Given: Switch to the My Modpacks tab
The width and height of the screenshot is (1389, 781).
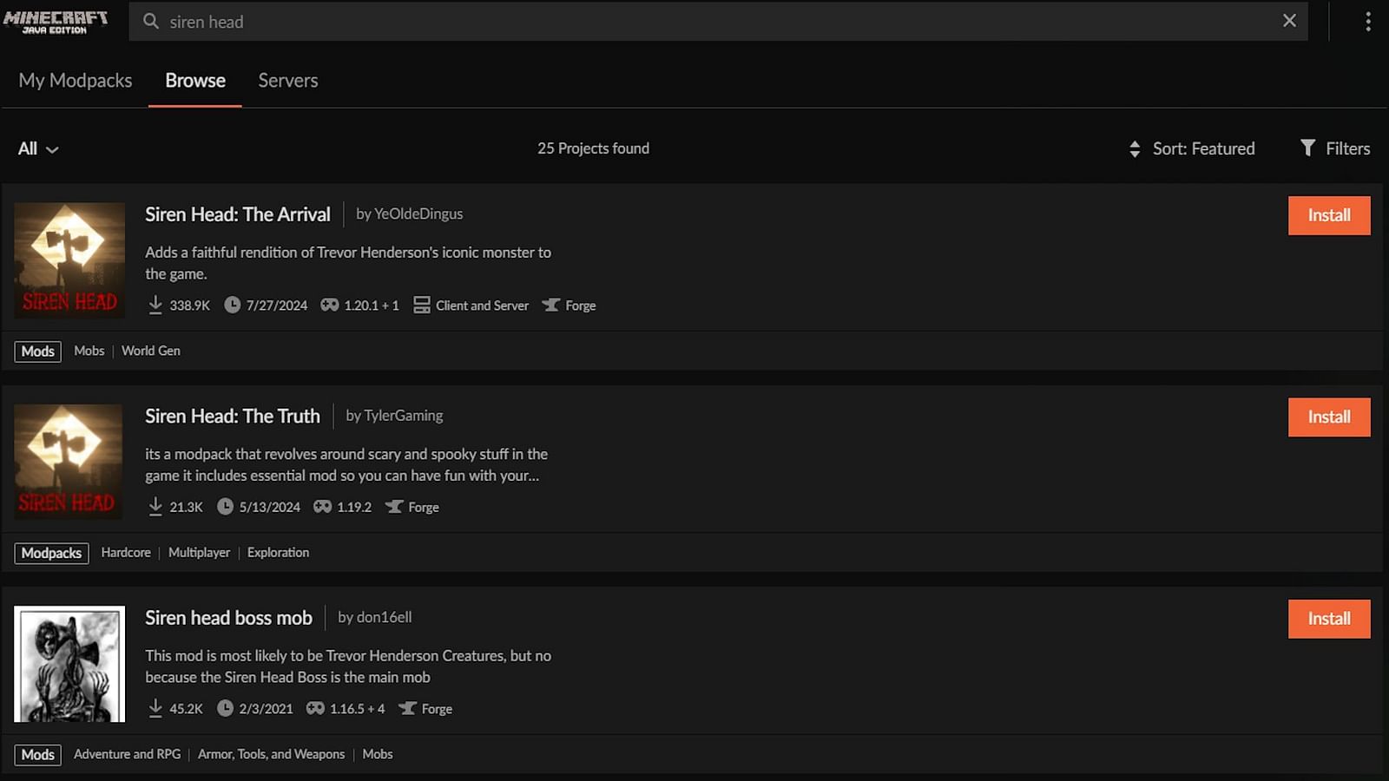Looking at the screenshot, I should point(76,81).
